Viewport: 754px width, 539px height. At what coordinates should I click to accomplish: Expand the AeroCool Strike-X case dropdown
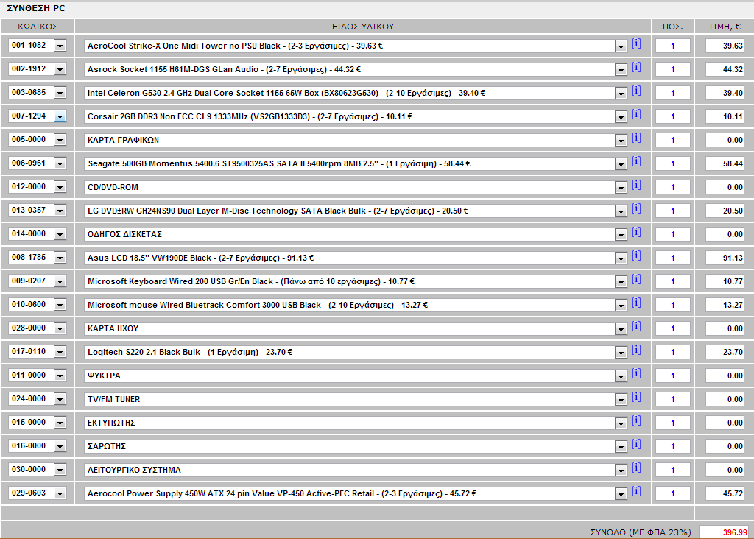point(621,46)
